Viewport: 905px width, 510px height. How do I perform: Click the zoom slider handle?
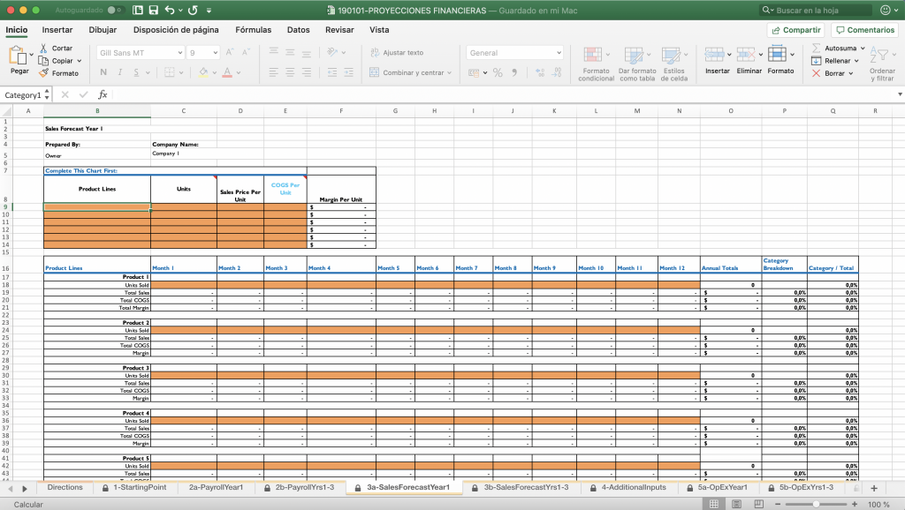[816, 504]
